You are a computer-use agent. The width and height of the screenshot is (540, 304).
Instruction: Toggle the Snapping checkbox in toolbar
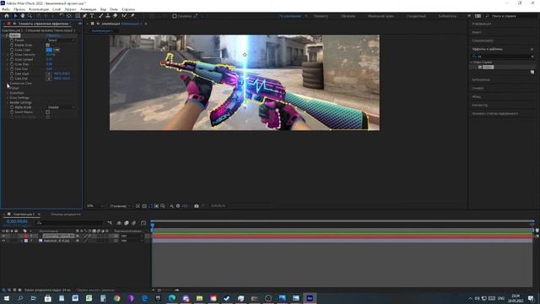[x=175, y=16]
